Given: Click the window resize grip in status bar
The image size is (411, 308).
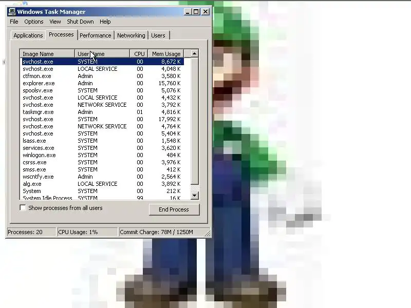Looking at the screenshot, I should [208, 233].
